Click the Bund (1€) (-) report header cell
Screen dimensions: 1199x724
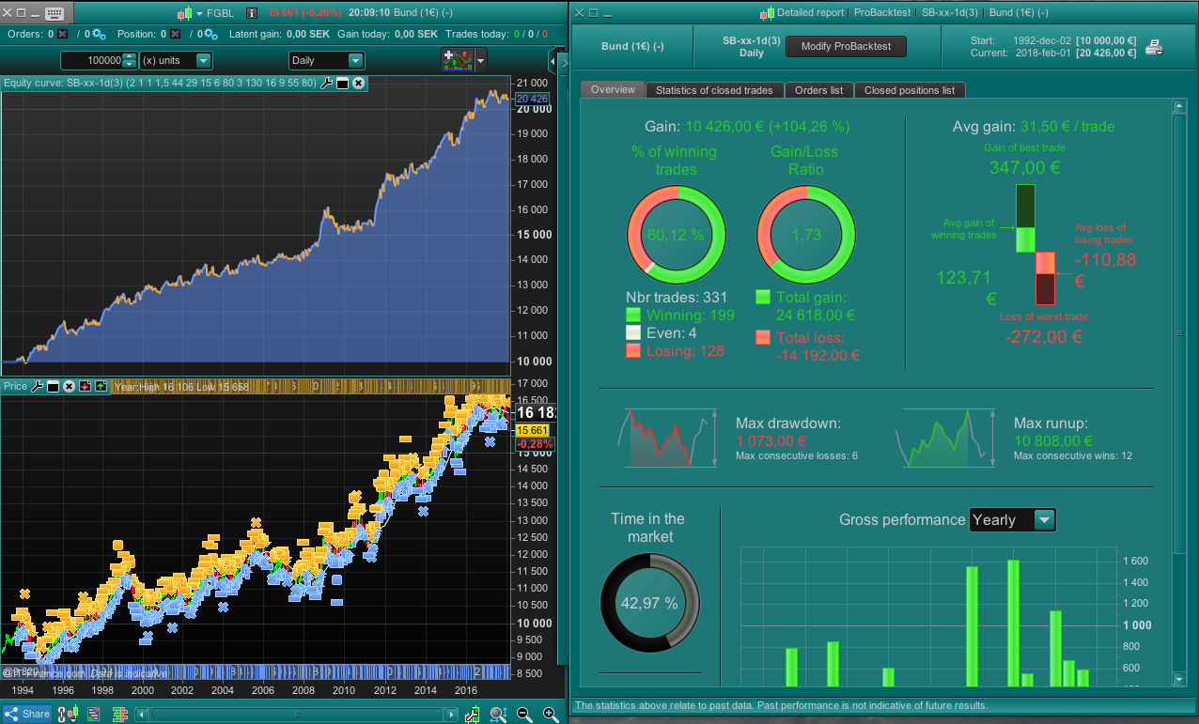pos(632,46)
